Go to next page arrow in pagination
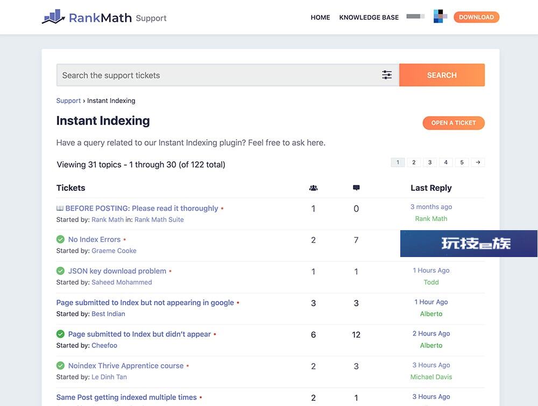This screenshot has height=406, width=538. 478,162
